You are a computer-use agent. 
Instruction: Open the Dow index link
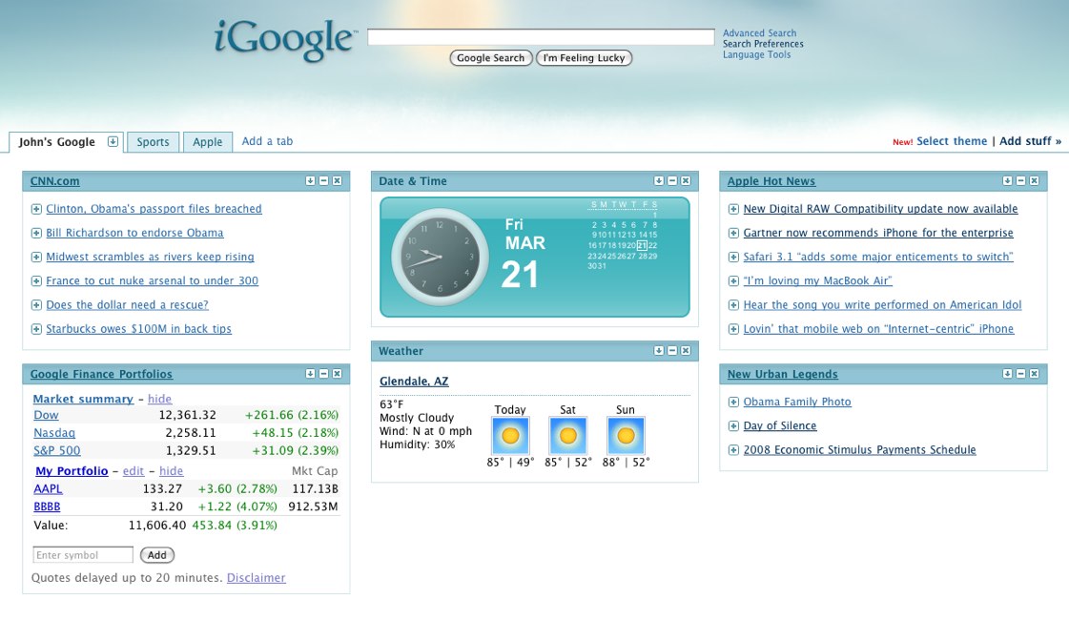46,415
